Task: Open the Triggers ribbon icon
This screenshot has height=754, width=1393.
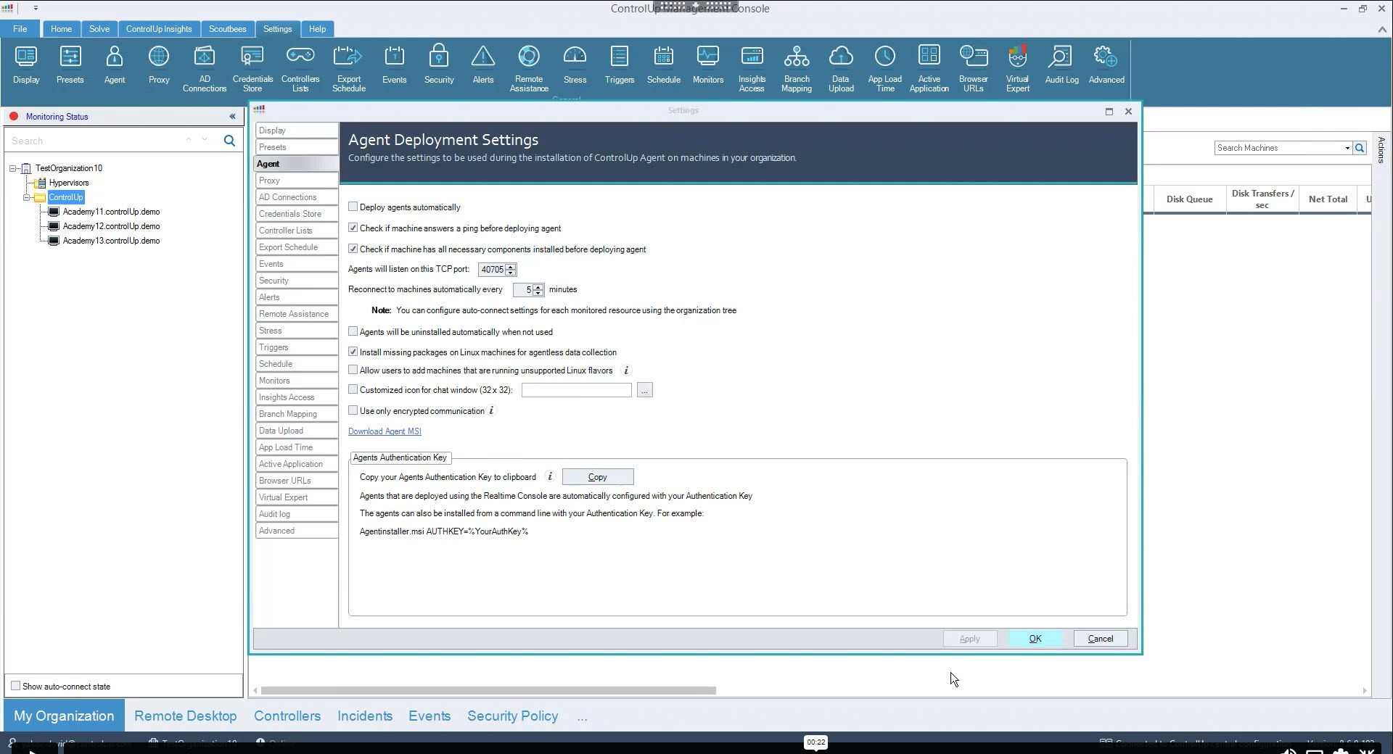Action: pyautogui.click(x=620, y=65)
